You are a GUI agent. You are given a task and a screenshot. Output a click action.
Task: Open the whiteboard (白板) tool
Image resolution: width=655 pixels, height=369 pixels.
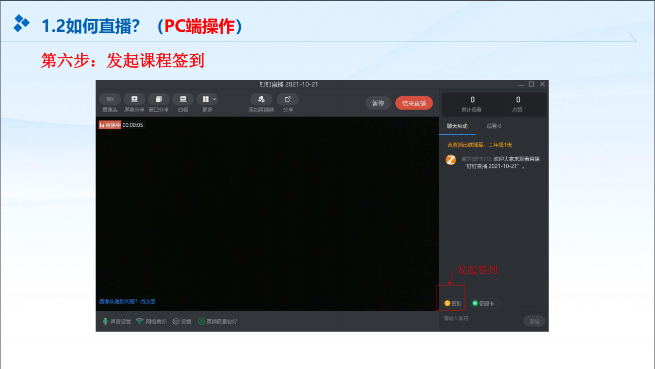click(183, 99)
